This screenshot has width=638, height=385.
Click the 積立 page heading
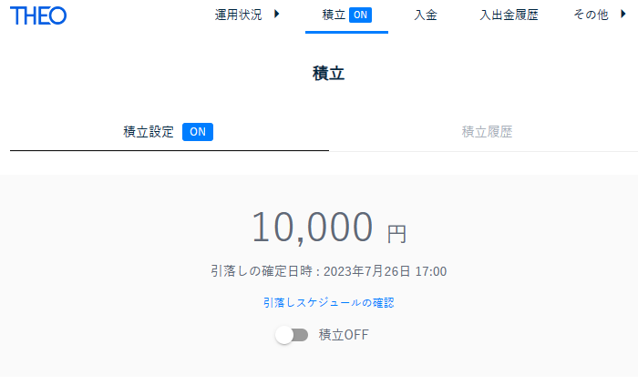click(328, 74)
